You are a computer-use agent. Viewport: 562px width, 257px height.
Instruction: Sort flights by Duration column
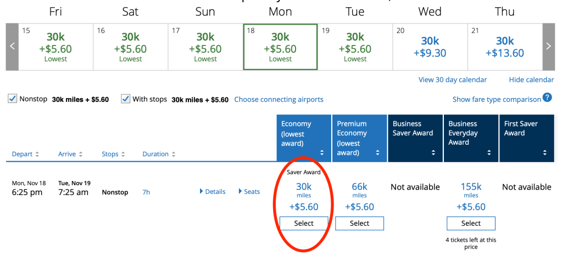tap(158, 155)
